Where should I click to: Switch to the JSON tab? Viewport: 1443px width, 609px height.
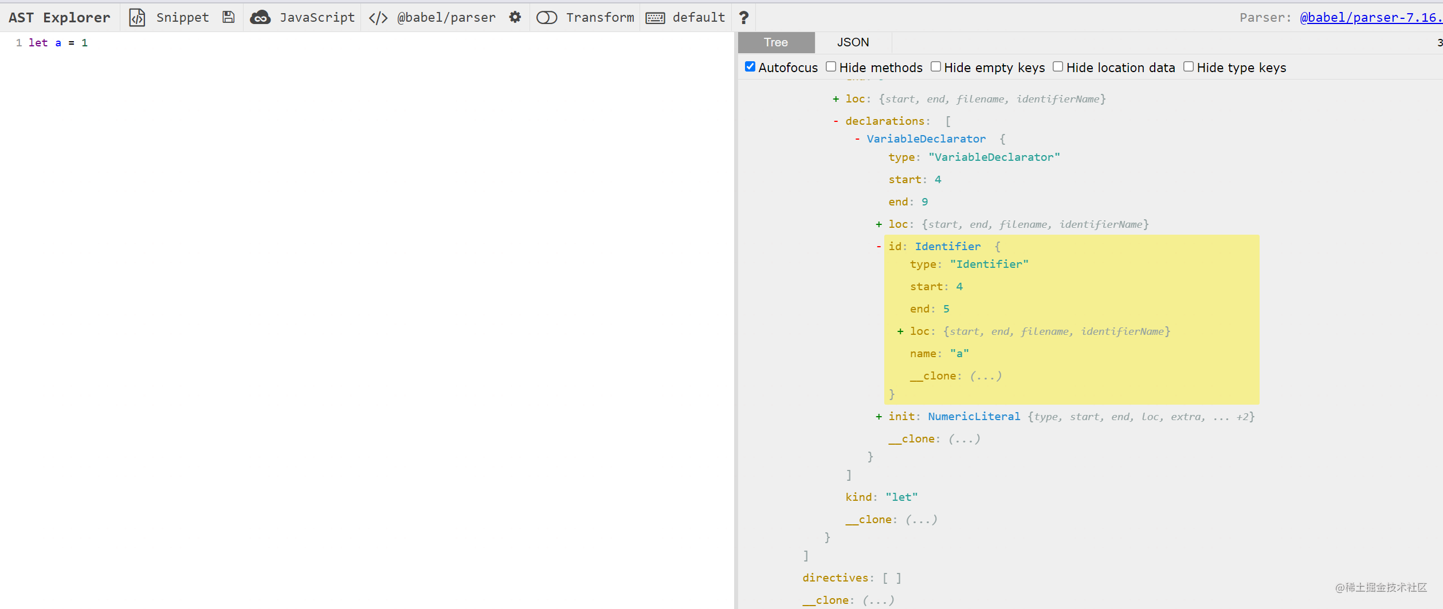click(x=853, y=42)
